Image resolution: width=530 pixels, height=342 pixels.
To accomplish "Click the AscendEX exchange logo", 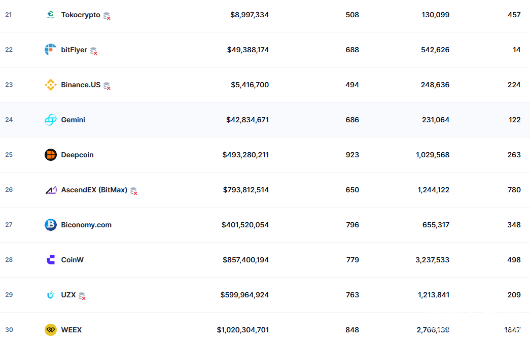I will point(50,190).
